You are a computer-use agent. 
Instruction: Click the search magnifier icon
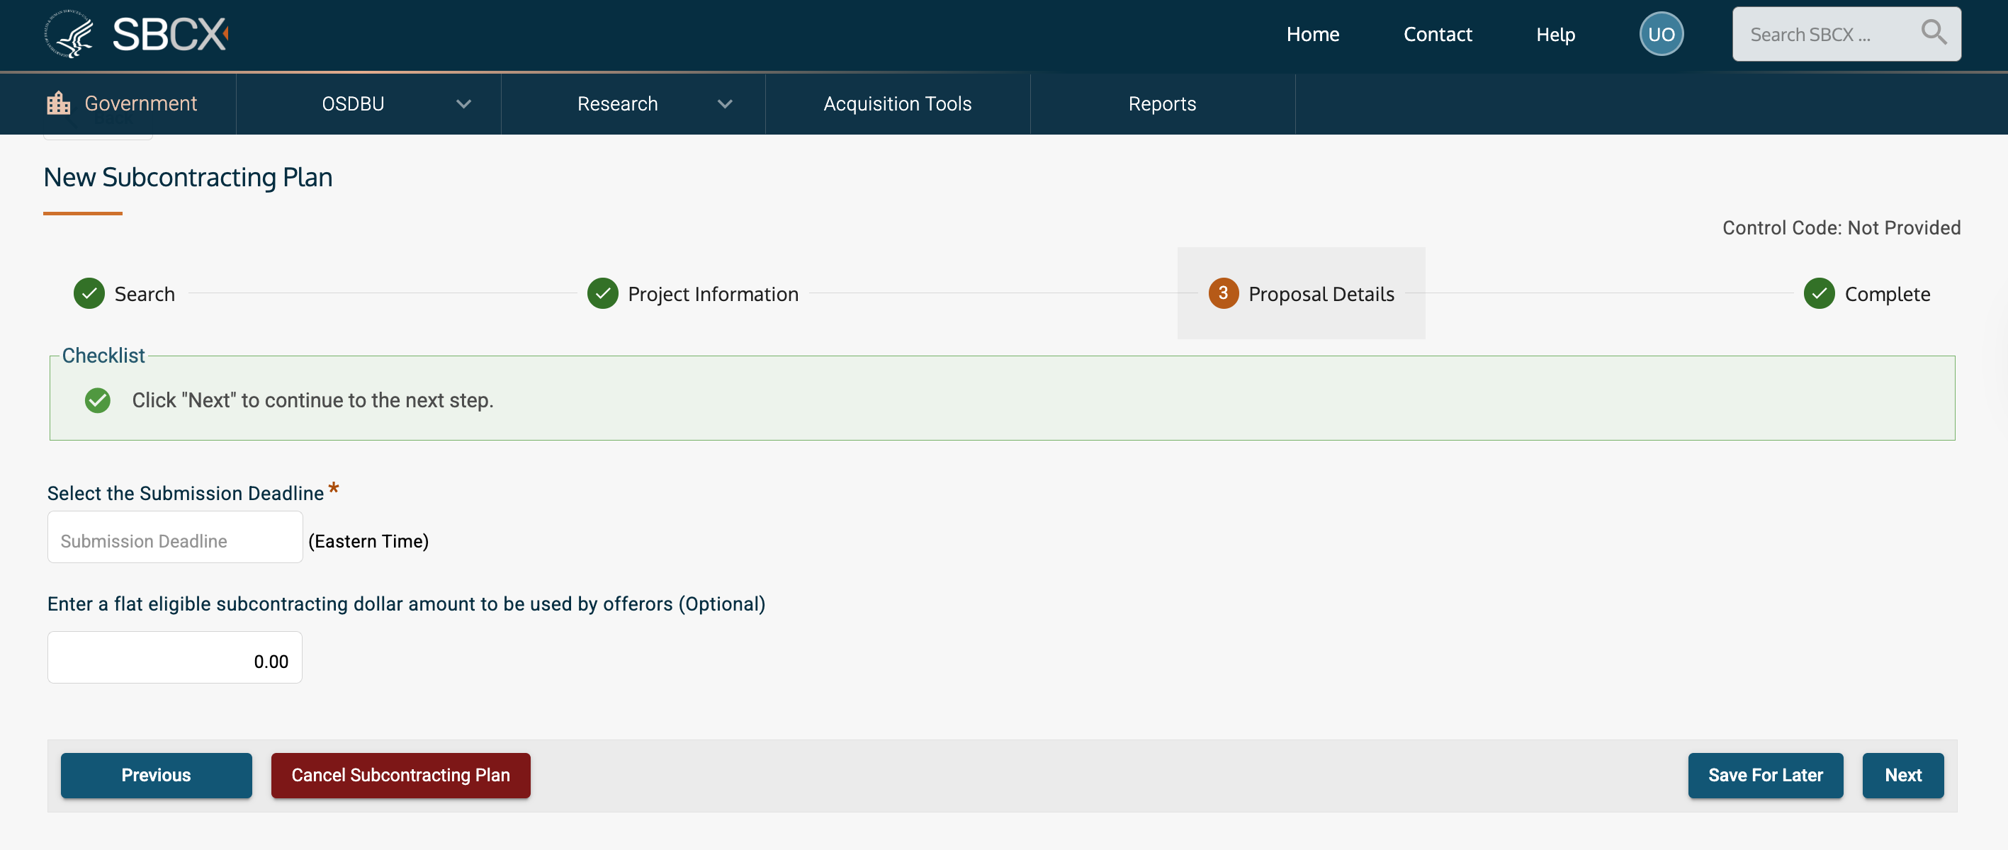coord(1933,33)
